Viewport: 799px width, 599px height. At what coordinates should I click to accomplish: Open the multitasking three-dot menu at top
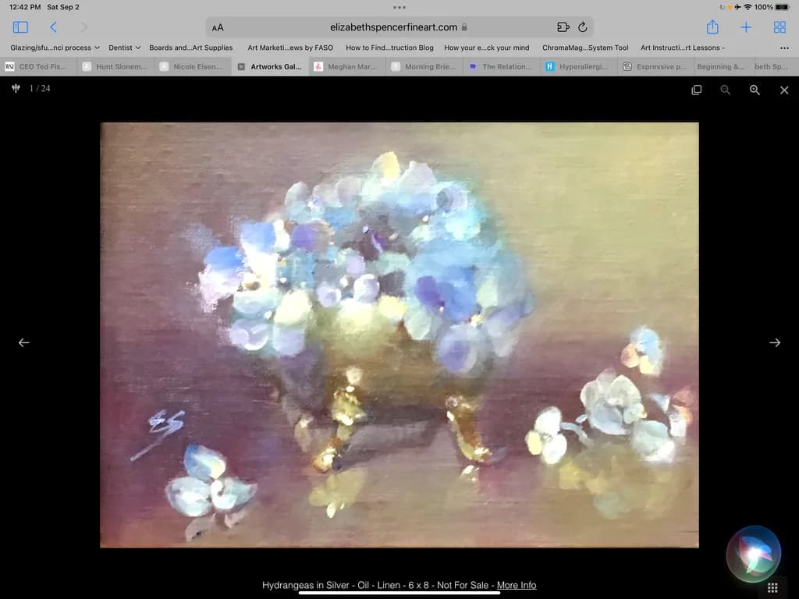pos(399,7)
